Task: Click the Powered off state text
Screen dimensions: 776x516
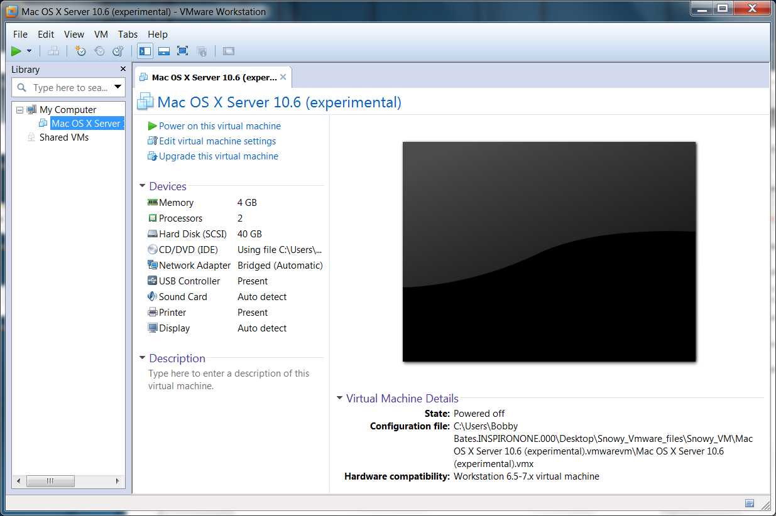Action: click(479, 414)
